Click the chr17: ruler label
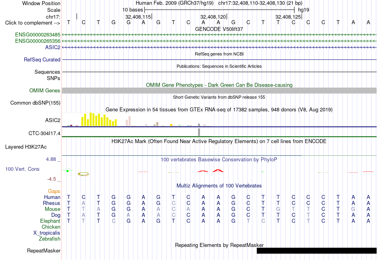377x260 pixels. tap(53, 17)
